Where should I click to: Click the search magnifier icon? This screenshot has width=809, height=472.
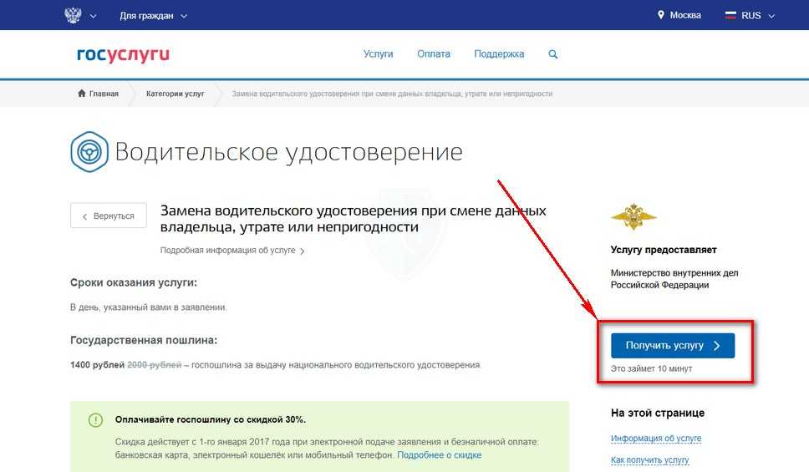552,54
